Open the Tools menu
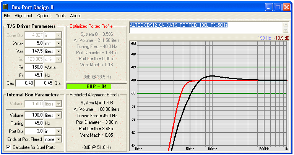 (x=61, y=16)
